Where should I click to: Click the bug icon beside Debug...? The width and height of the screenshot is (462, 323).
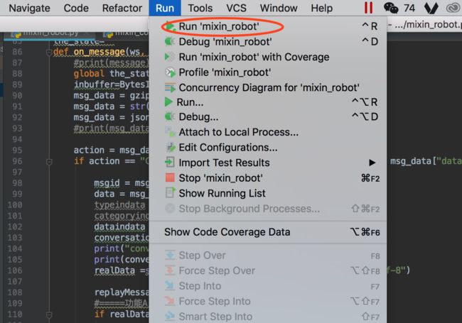pyautogui.click(x=170, y=117)
